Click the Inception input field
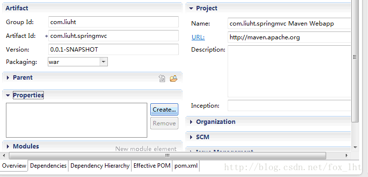 click(289, 105)
